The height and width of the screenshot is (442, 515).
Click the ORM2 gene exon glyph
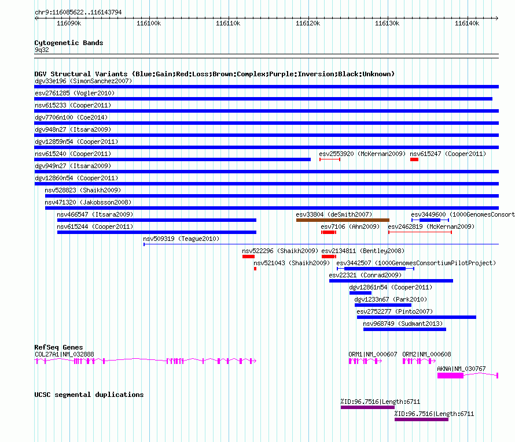(419, 361)
